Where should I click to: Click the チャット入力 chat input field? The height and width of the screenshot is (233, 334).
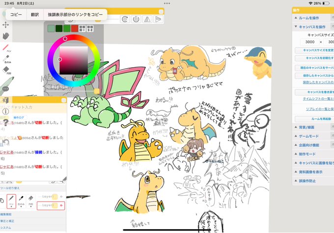point(33,107)
